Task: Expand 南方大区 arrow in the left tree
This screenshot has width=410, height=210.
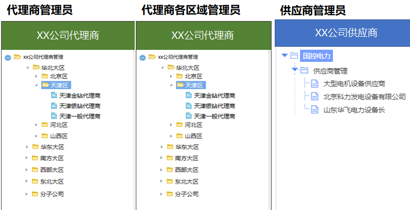Action: click(x=26, y=158)
